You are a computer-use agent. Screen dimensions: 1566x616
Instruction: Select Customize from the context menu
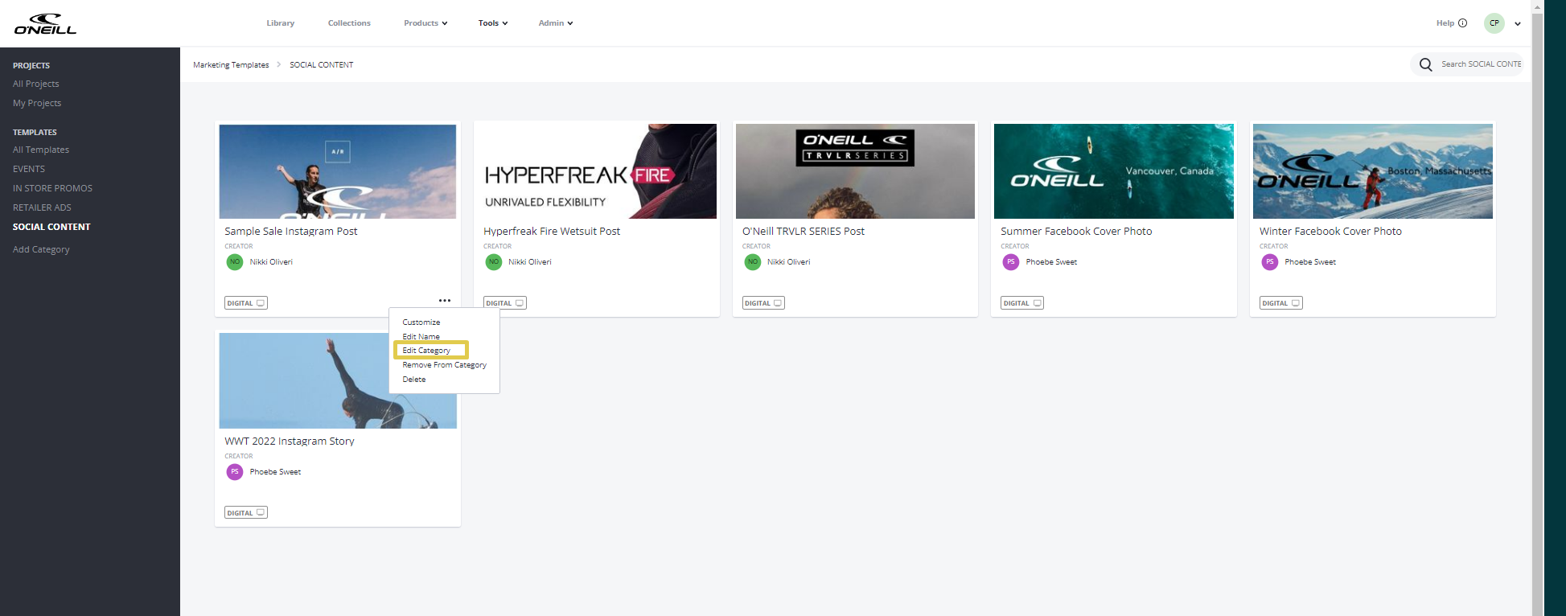pos(421,322)
